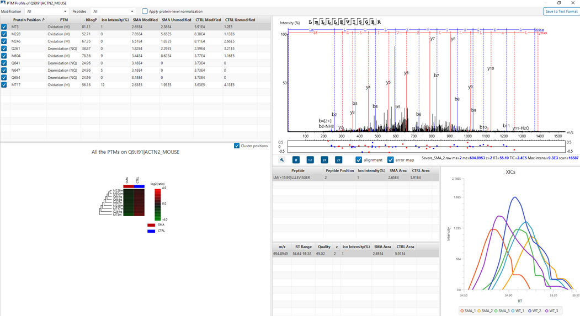Open the Modification dropdown
The image size is (580, 316).
tap(46, 12)
